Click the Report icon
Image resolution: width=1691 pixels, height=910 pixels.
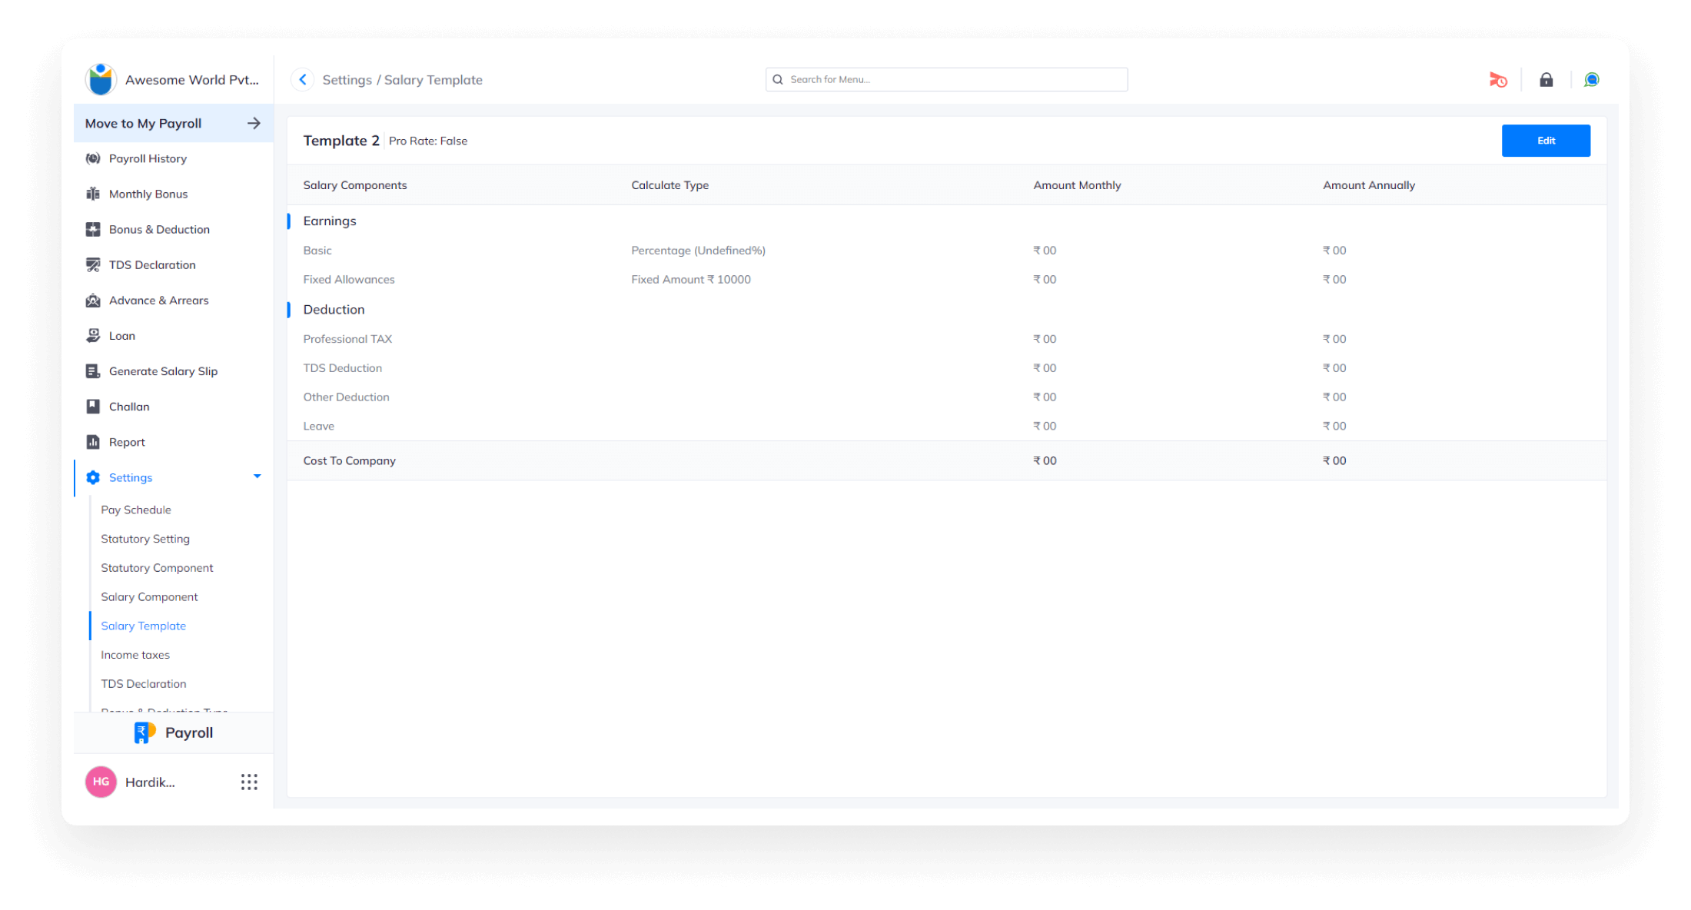(x=93, y=440)
